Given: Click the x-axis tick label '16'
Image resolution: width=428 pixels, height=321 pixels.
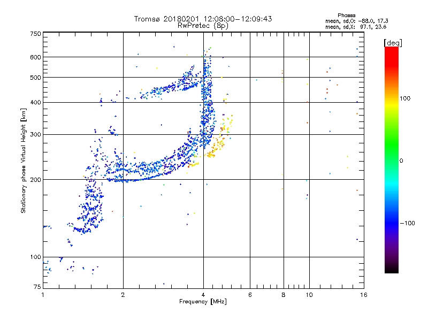Looking at the screenshot, I should [x=364, y=295].
